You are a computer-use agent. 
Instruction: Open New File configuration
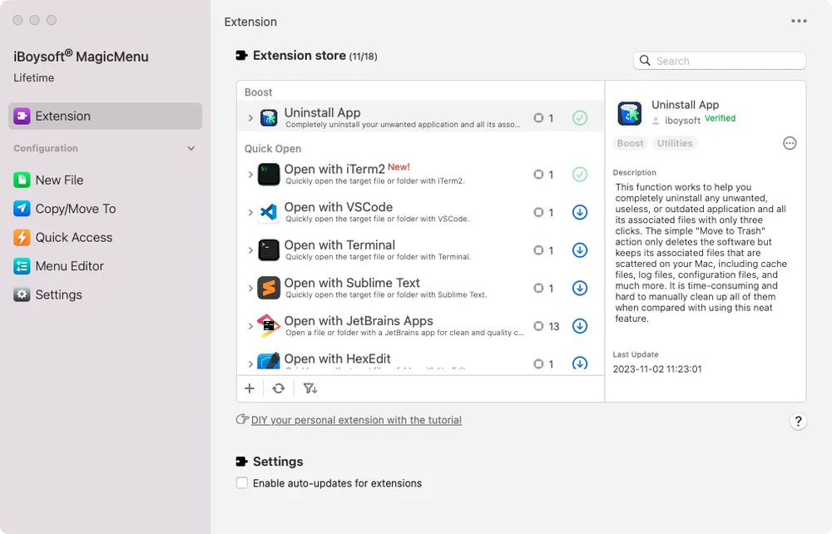tap(48, 180)
